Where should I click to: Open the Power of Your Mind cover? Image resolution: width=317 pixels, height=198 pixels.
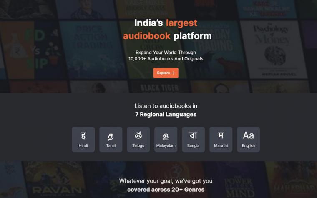tap(239, 180)
